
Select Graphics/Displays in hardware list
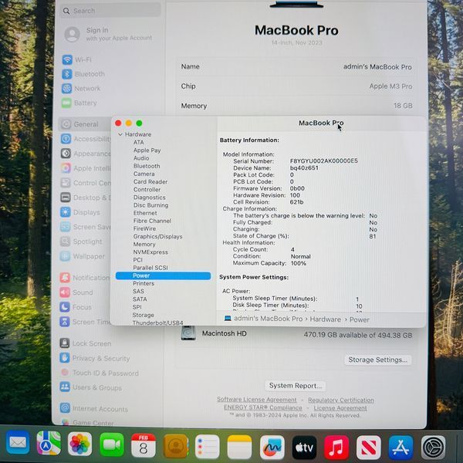[157, 237]
